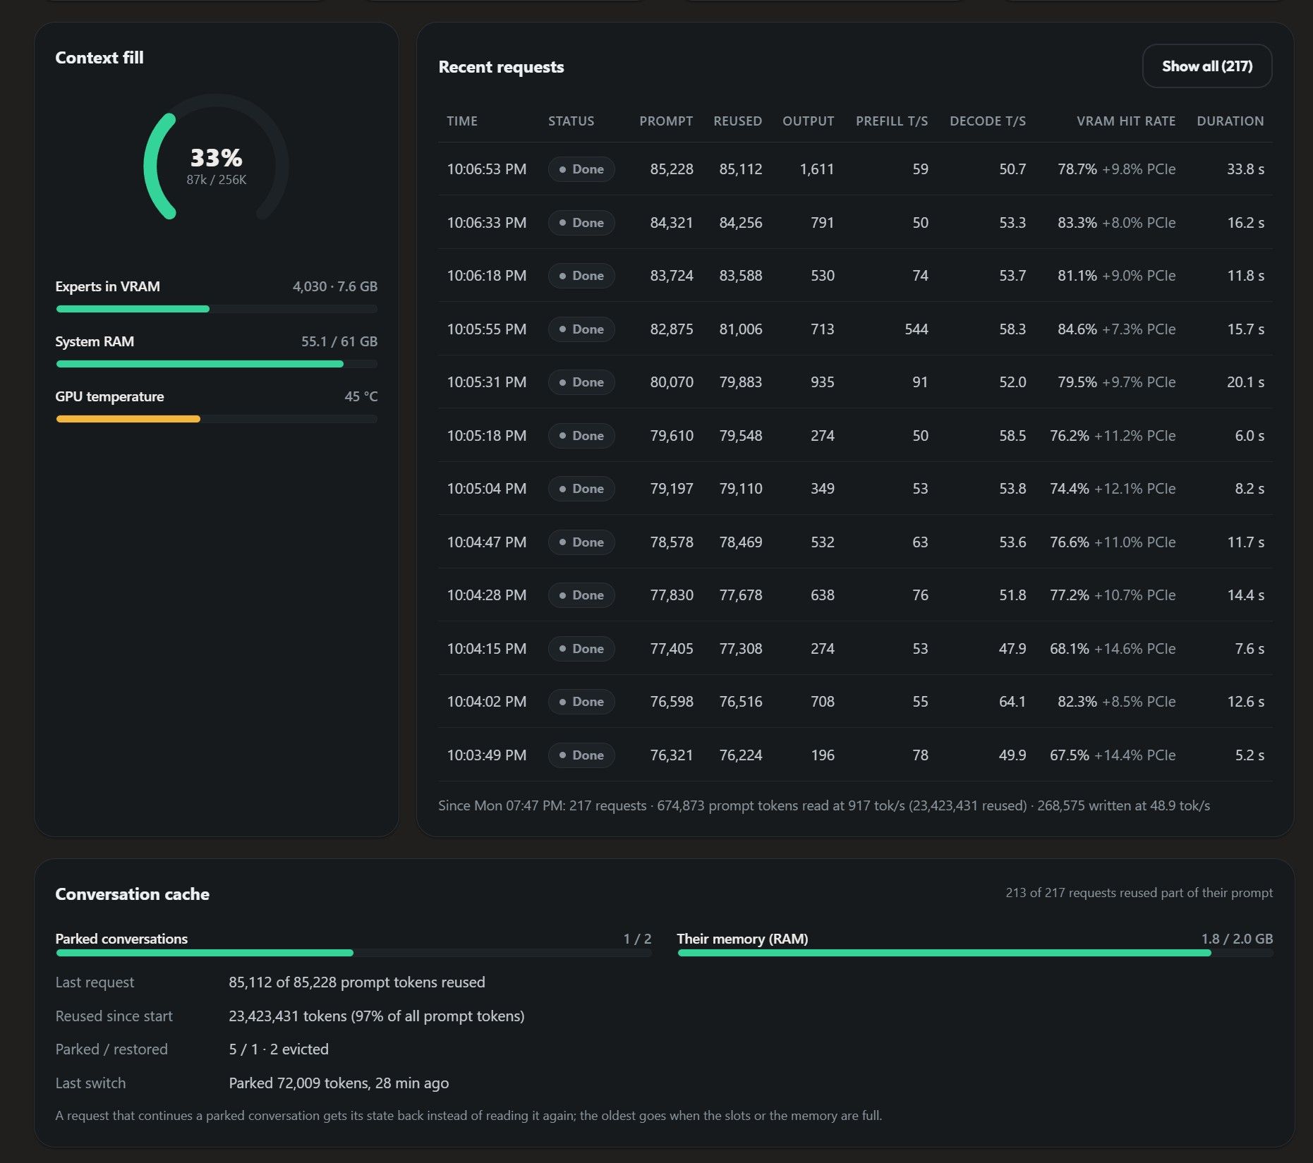Click the 11.7 s duration

(x=1246, y=542)
